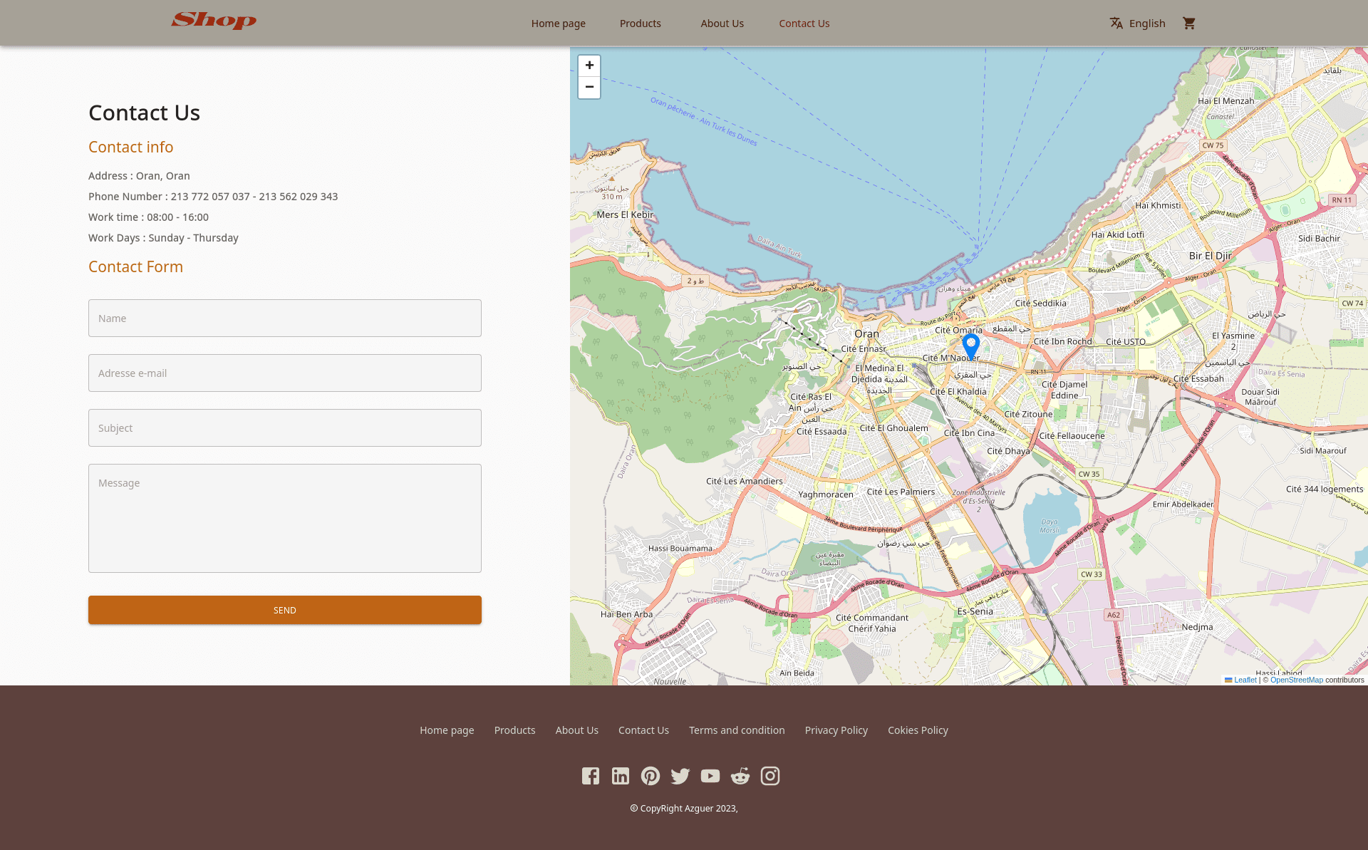Open the shopping cart icon
The height and width of the screenshot is (850, 1368).
tap(1188, 24)
